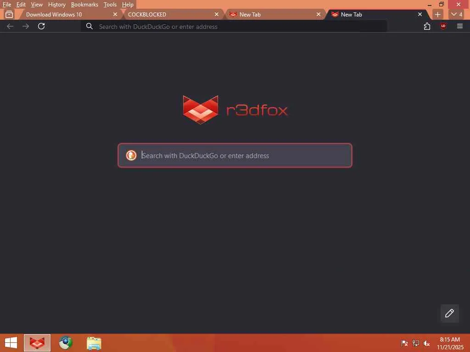Open the hamburger application menu
The height and width of the screenshot is (352, 470).
click(460, 26)
